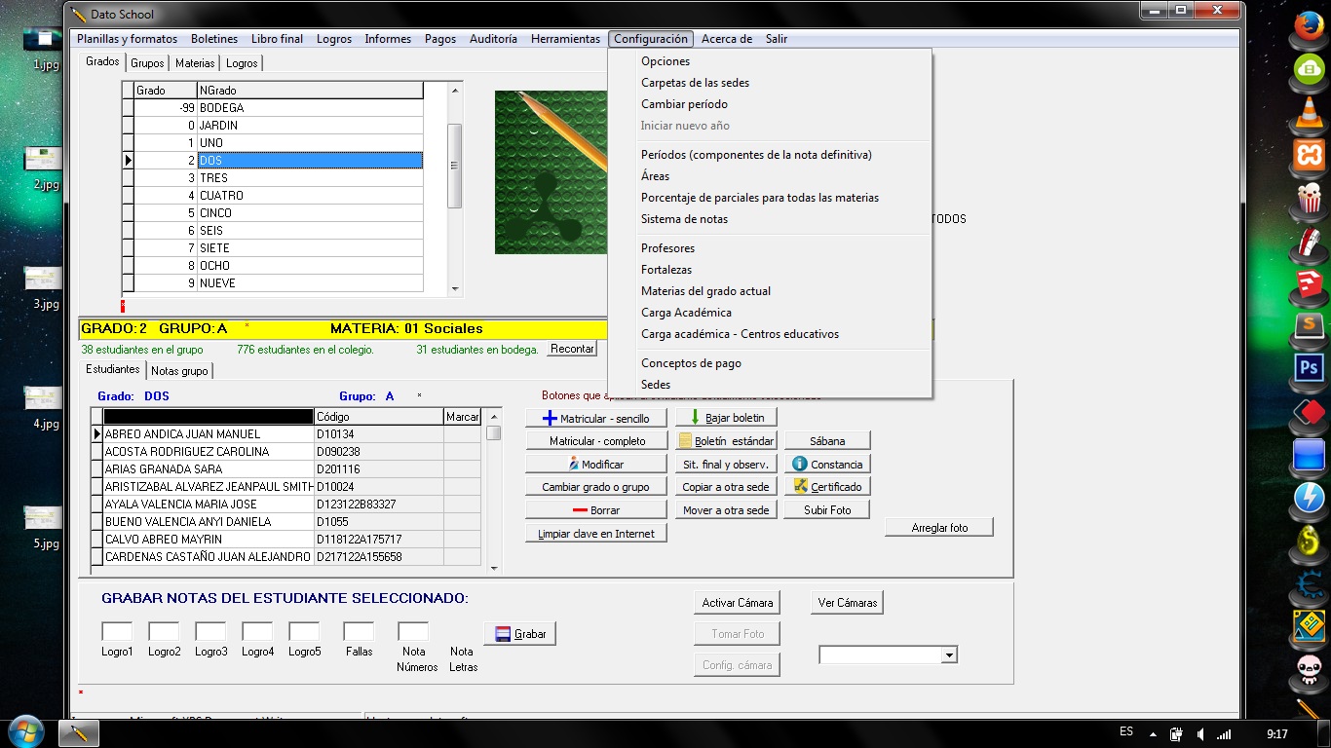Viewport: 1331px width, 748px height.
Task: Toggle Marcar cell for ABREO ANDICA JUAN MANUEL
Action: pyautogui.click(x=462, y=434)
